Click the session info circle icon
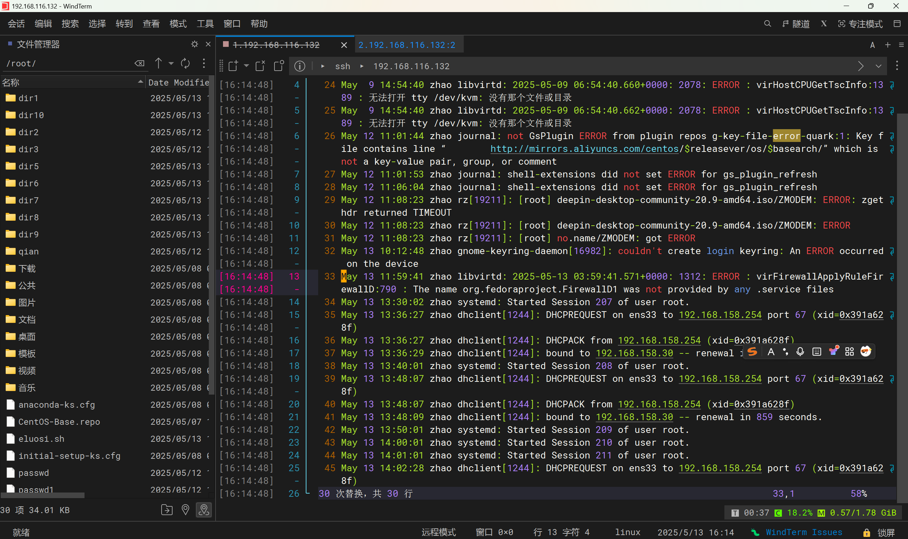Viewport: 908px width, 539px height. [x=299, y=66]
